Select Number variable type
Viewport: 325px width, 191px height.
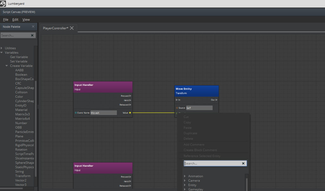point(21,123)
